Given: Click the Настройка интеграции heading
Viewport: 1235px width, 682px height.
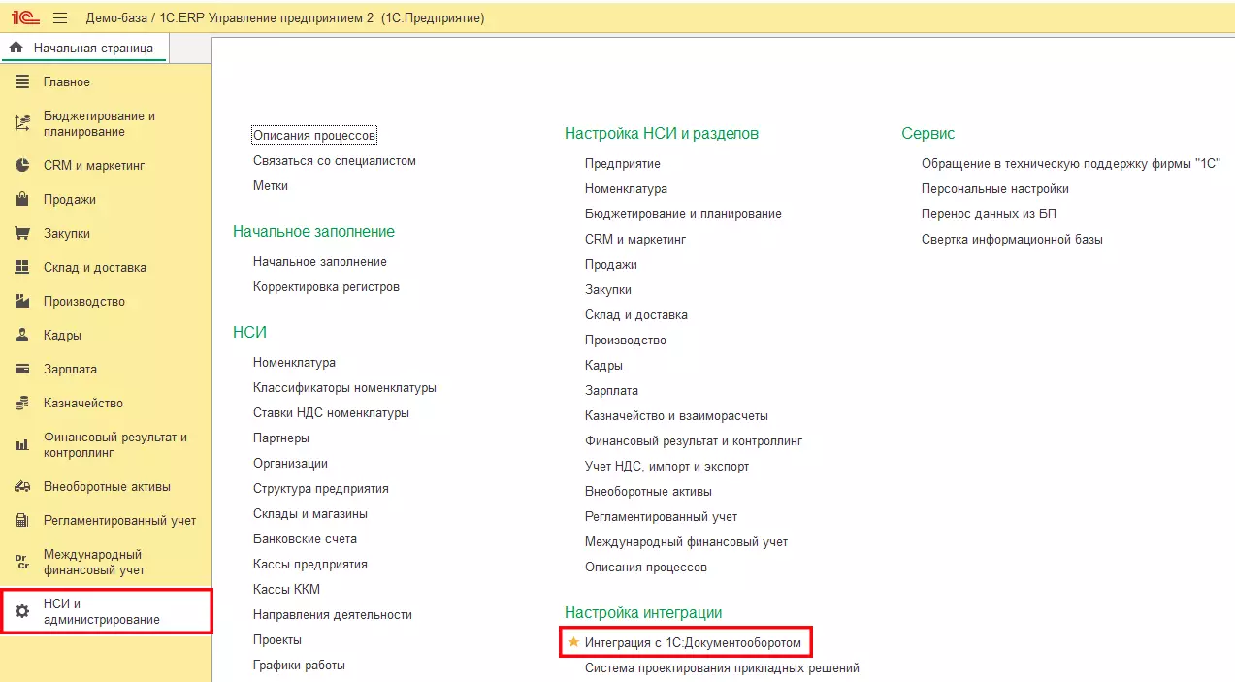Looking at the screenshot, I should click(643, 613).
